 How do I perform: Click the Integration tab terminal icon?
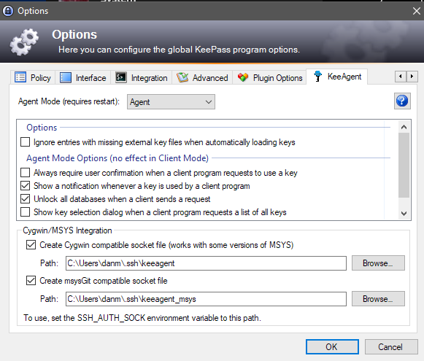121,77
